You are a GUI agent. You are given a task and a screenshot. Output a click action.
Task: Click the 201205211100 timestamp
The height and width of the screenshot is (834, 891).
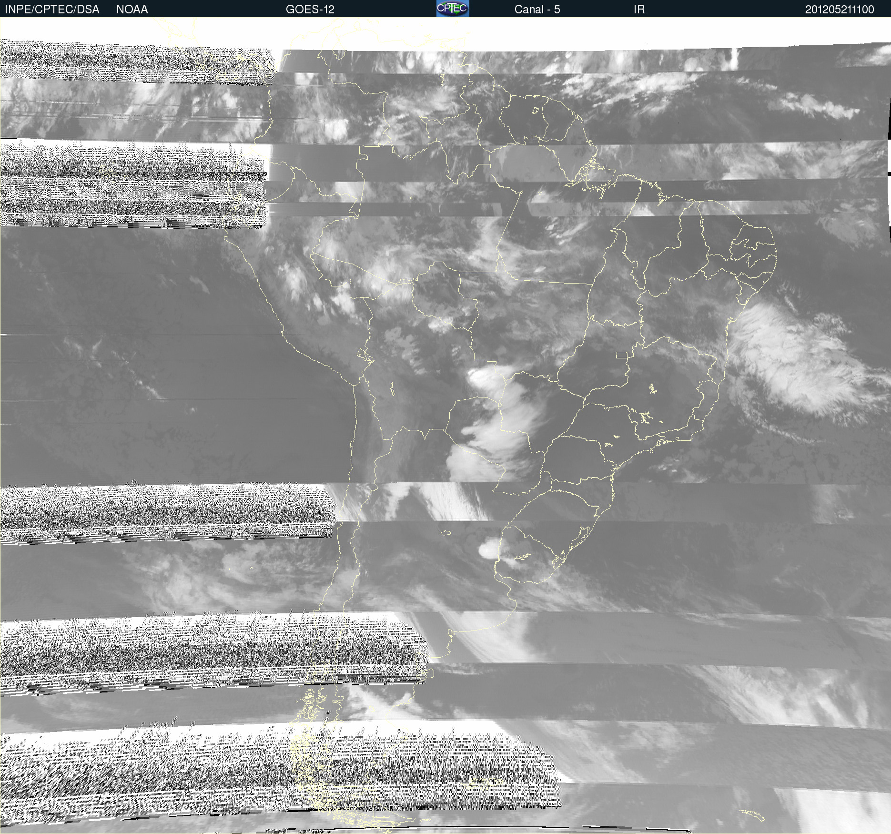click(840, 10)
